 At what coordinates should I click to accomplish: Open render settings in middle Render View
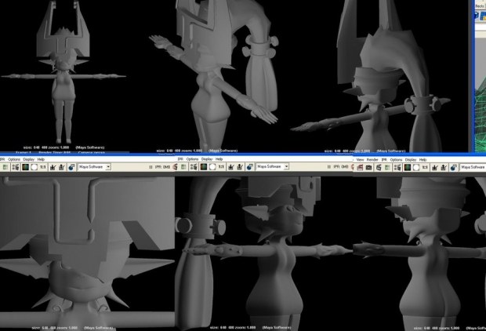pyautogui.click(x=194, y=167)
